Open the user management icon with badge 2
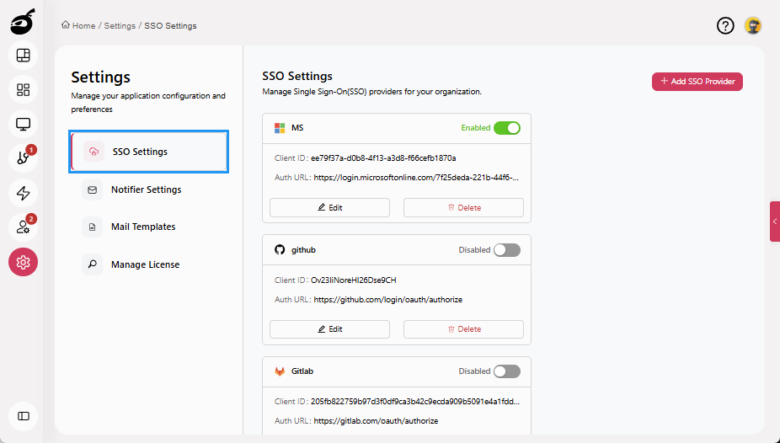The width and height of the screenshot is (780, 443). [24, 227]
